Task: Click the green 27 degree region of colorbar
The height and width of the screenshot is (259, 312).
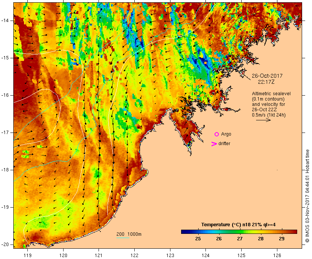Action: (240, 232)
